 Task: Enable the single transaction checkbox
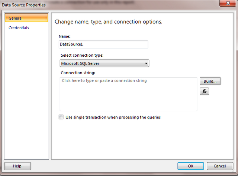(x=61, y=117)
